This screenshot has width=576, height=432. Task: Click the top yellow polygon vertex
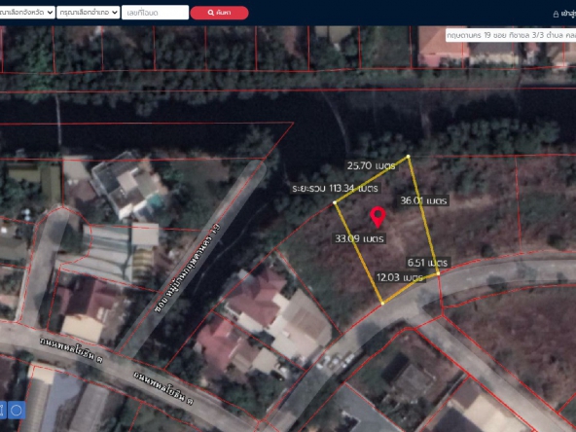click(408, 157)
